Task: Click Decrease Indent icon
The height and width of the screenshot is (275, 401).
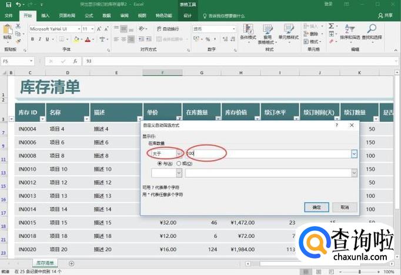Action: pos(142,39)
